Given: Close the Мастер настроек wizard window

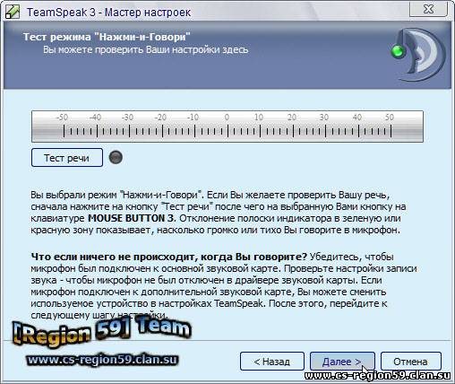Looking at the screenshot, I should (428, 9).
